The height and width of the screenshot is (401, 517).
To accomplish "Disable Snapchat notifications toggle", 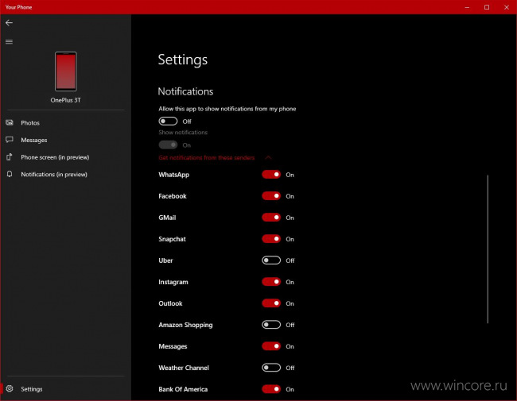I will (271, 239).
